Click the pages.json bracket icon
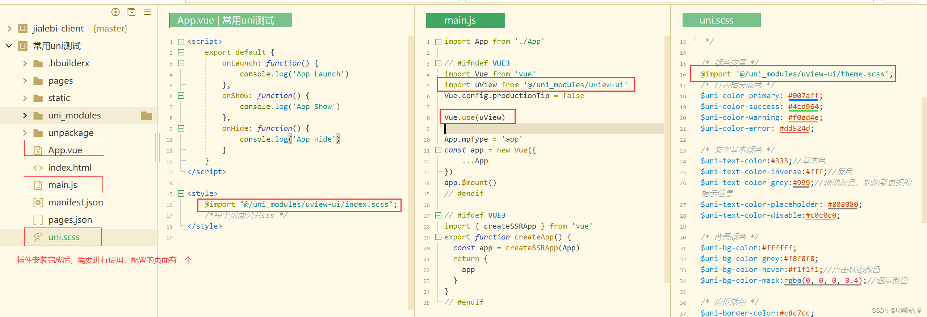 click(x=38, y=220)
